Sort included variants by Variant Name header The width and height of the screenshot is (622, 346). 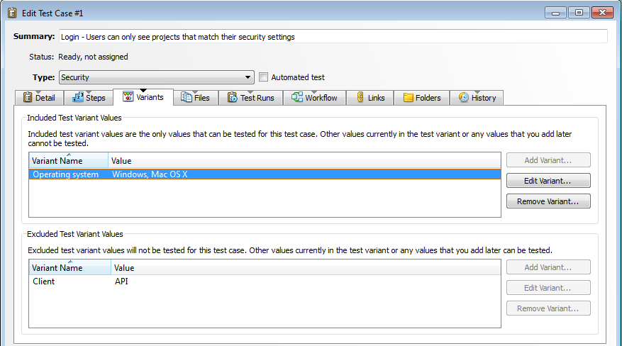[68, 161]
